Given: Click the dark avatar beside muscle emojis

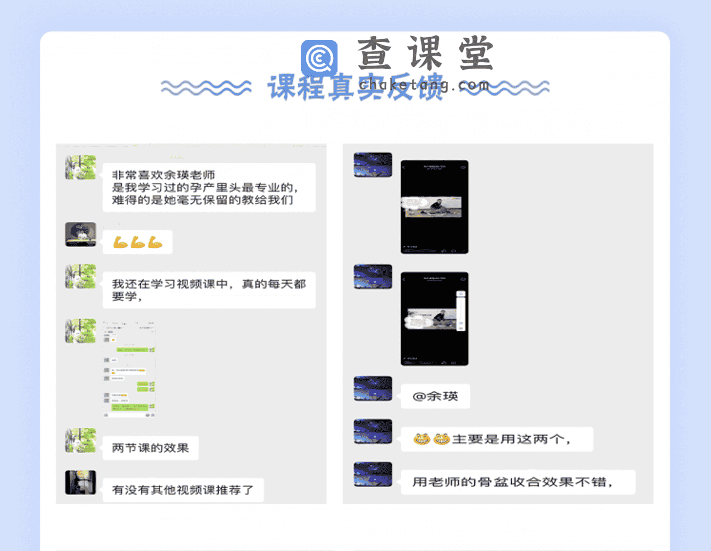Looking at the screenshot, I should click(81, 235).
